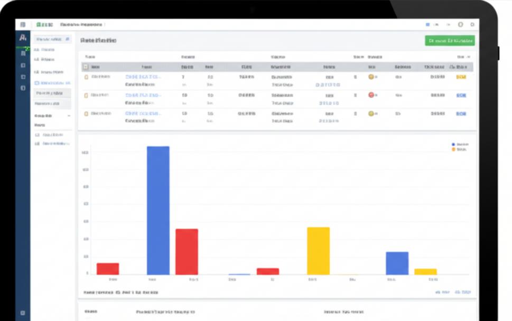Open the blue link in the first table row
This screenshot has width=512, height=321.
[x=143, y=77]
